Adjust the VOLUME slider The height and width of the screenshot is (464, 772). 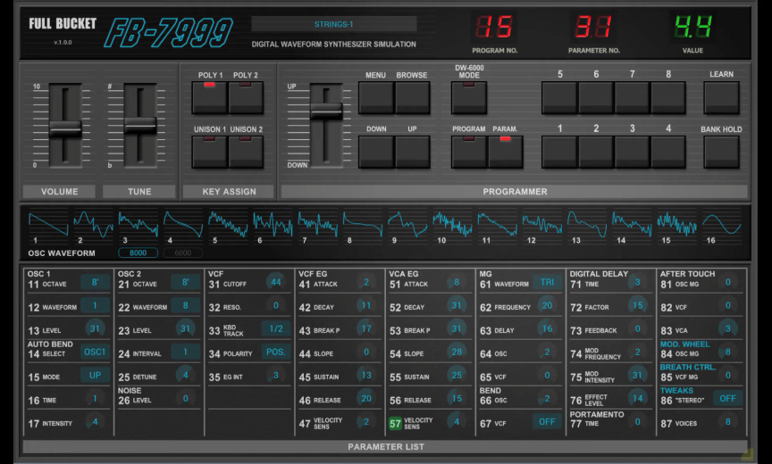tap(65, 128)
